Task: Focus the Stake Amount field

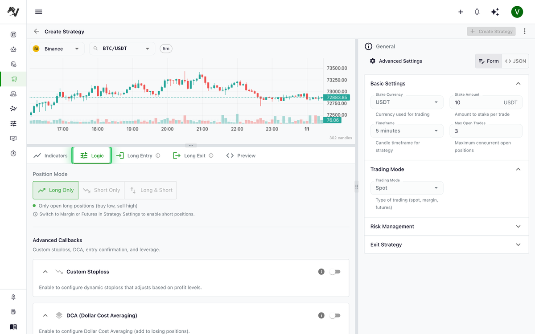Action: pyautogui.click(x=486, y=102)
